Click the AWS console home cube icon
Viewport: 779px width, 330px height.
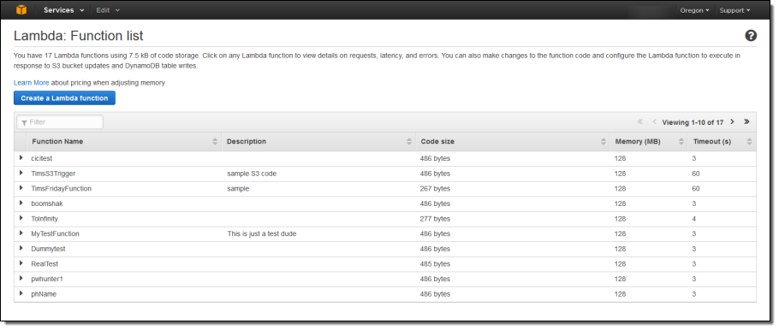coord(21,10)
